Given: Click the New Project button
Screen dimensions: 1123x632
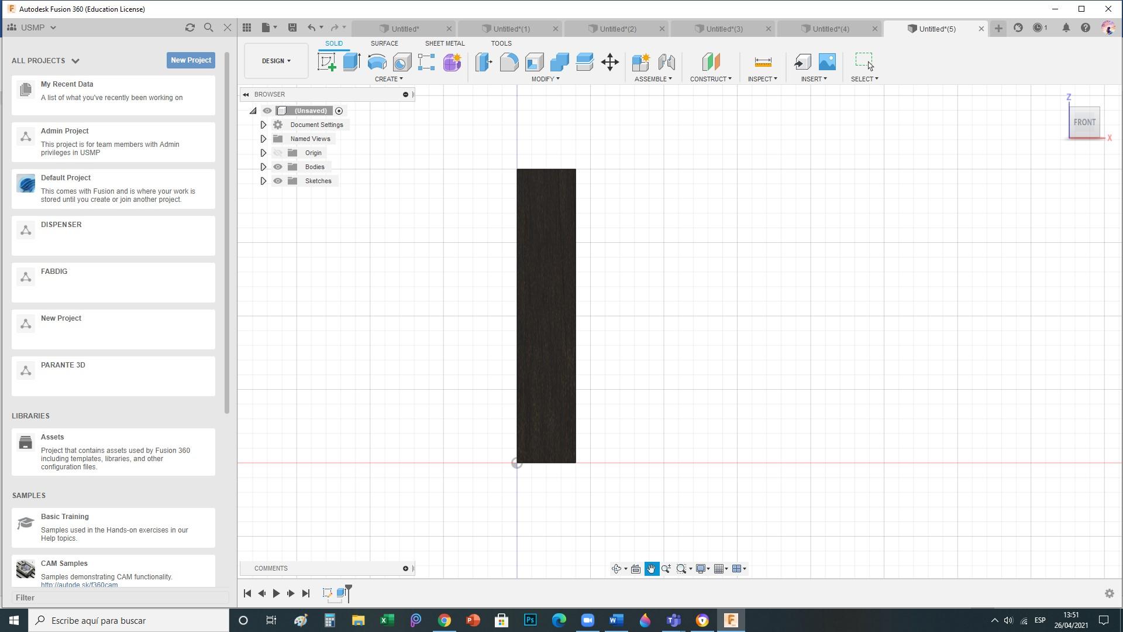Looking at the screenshot, I should click(x=191, y=60).
